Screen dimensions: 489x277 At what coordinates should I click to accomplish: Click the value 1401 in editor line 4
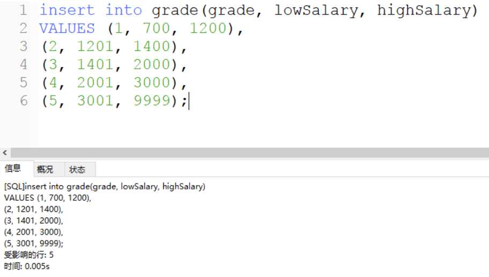coord(95,64)
